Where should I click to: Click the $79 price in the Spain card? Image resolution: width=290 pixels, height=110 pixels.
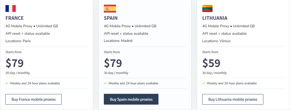(x=113, y=63)
